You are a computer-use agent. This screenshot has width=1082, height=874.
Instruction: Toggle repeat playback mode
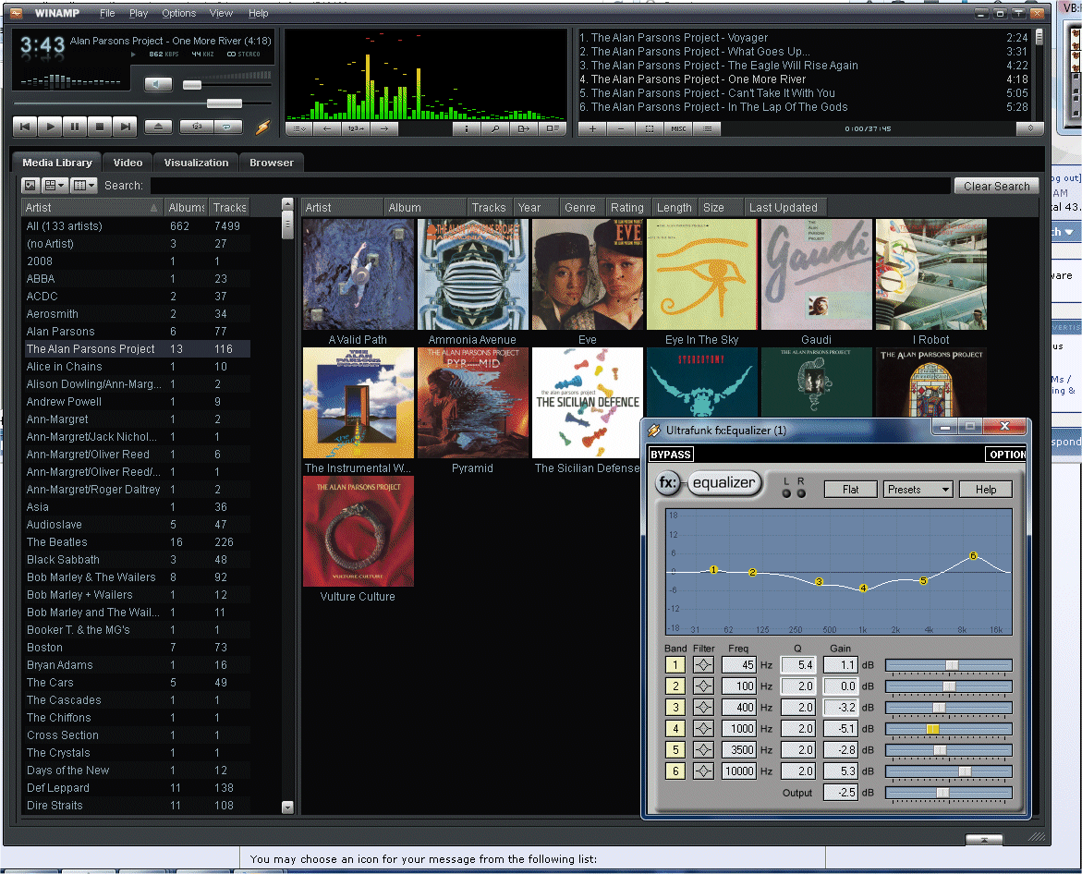tap(227, 127)
